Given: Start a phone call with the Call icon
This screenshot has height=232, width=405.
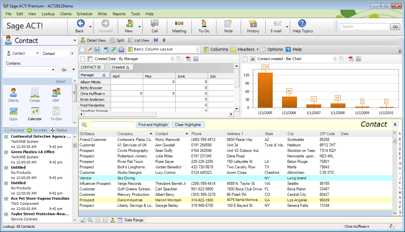Looking at the screenshot, I should tap(155, 24).
